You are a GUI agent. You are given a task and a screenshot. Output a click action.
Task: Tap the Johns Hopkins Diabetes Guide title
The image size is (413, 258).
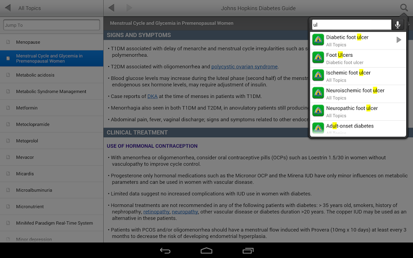pos(258,8)
